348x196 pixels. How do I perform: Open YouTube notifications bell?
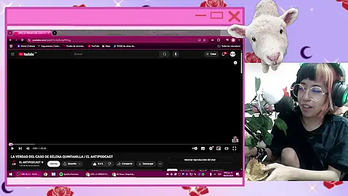click(223, 54)
